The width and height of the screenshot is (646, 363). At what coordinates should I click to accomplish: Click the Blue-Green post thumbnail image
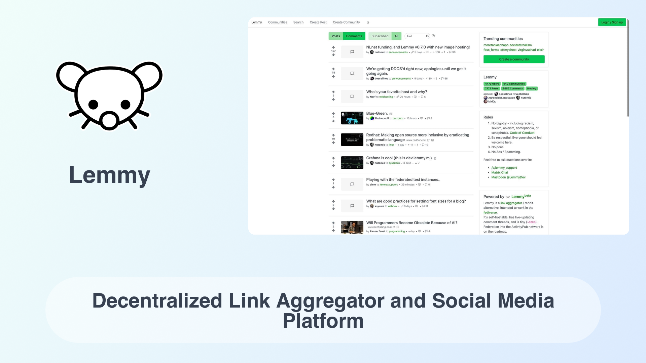pos(352,117)
